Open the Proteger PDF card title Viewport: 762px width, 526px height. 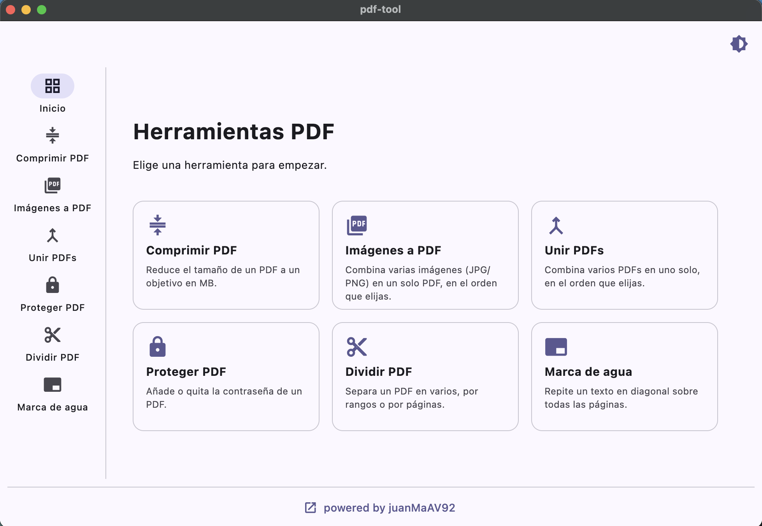click(186, 372)
